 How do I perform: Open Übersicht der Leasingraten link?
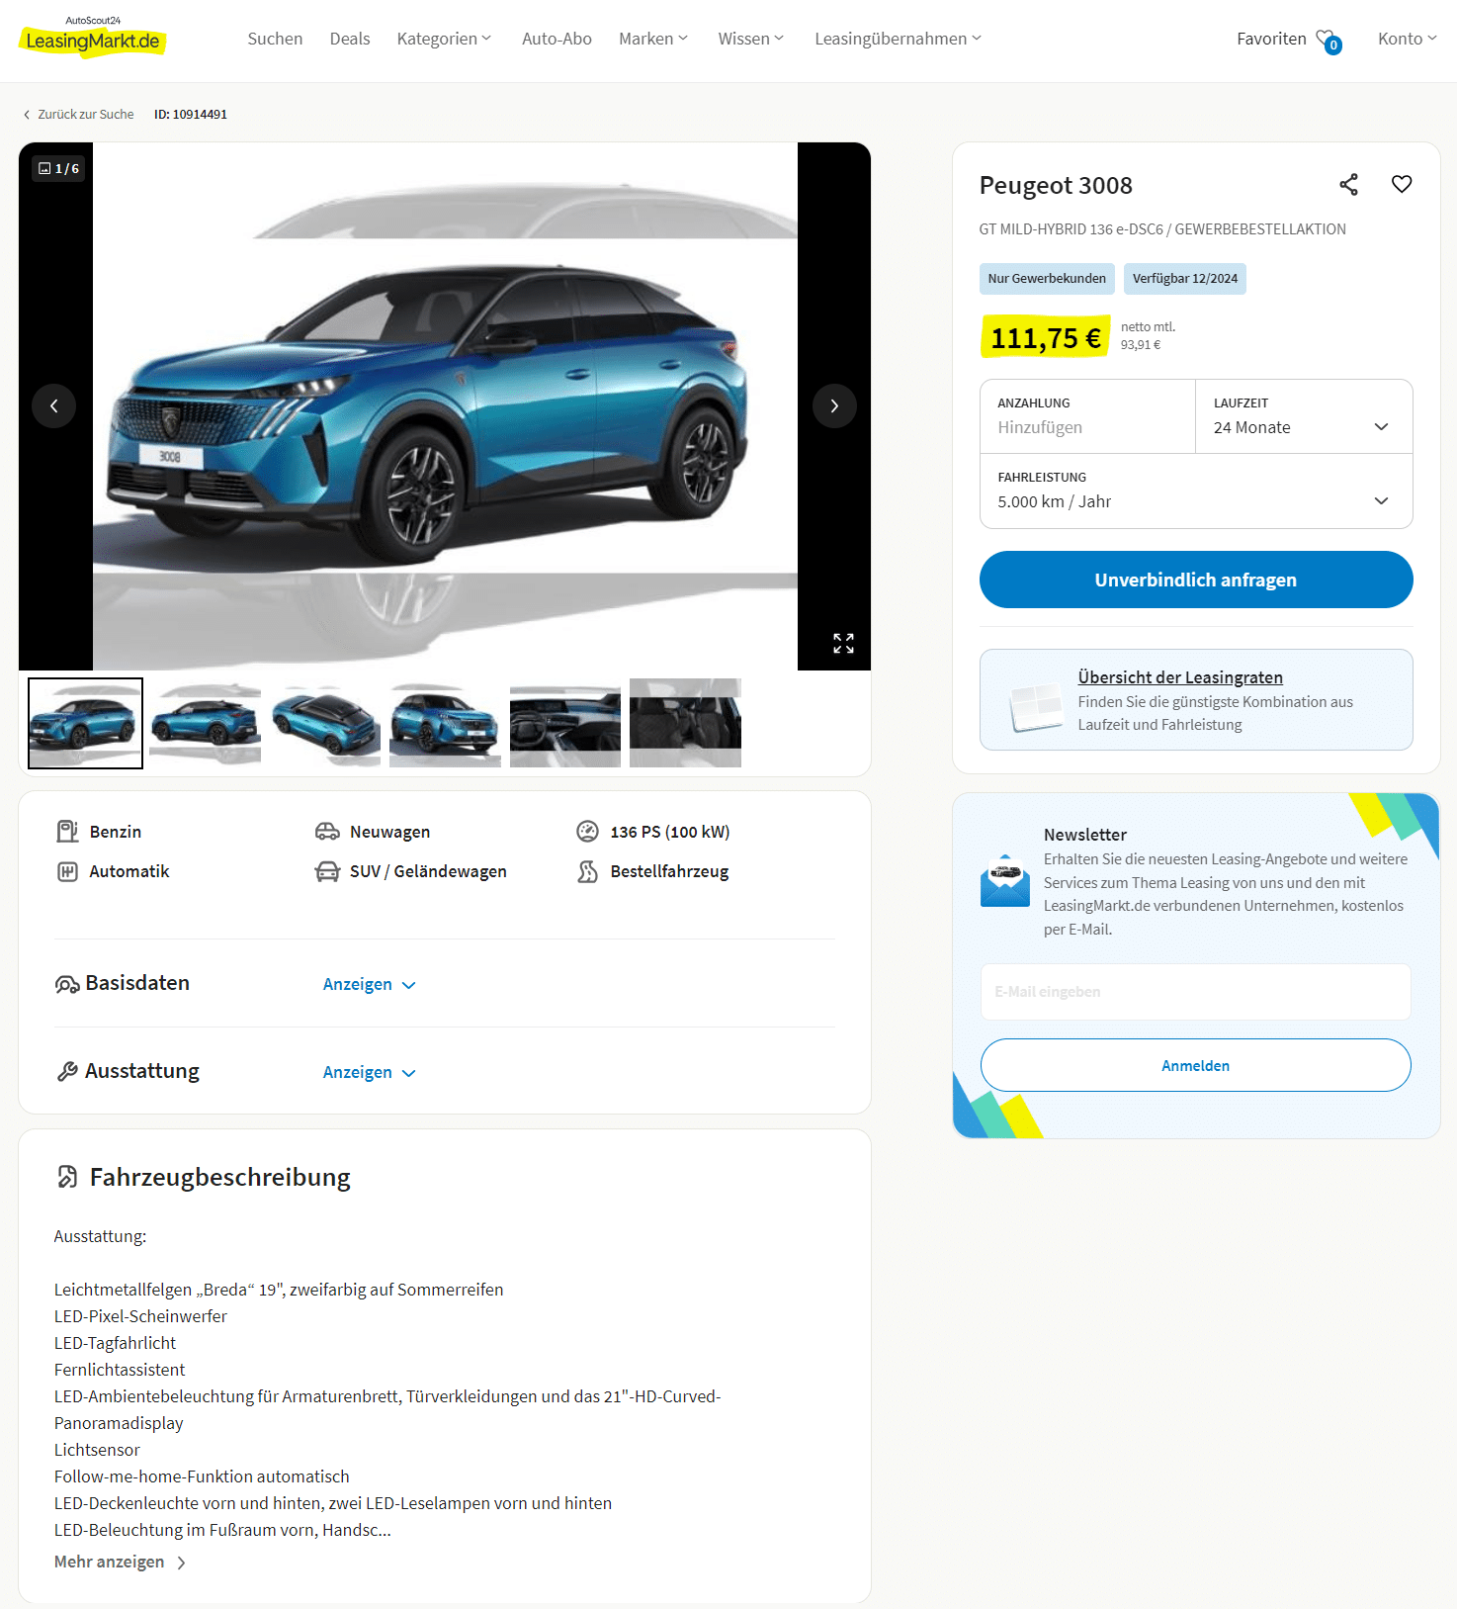[x=1180, y=677]
